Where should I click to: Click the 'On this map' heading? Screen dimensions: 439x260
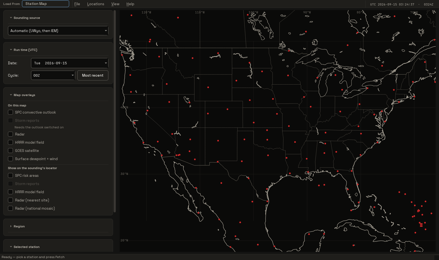[17, 105]
